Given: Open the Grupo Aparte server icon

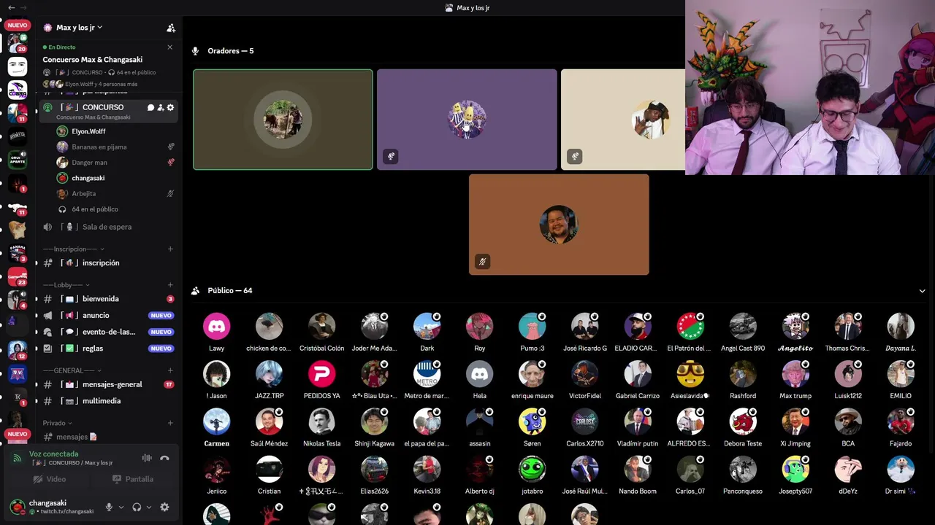Looking at the screenshot, I should tap(18, 160).
